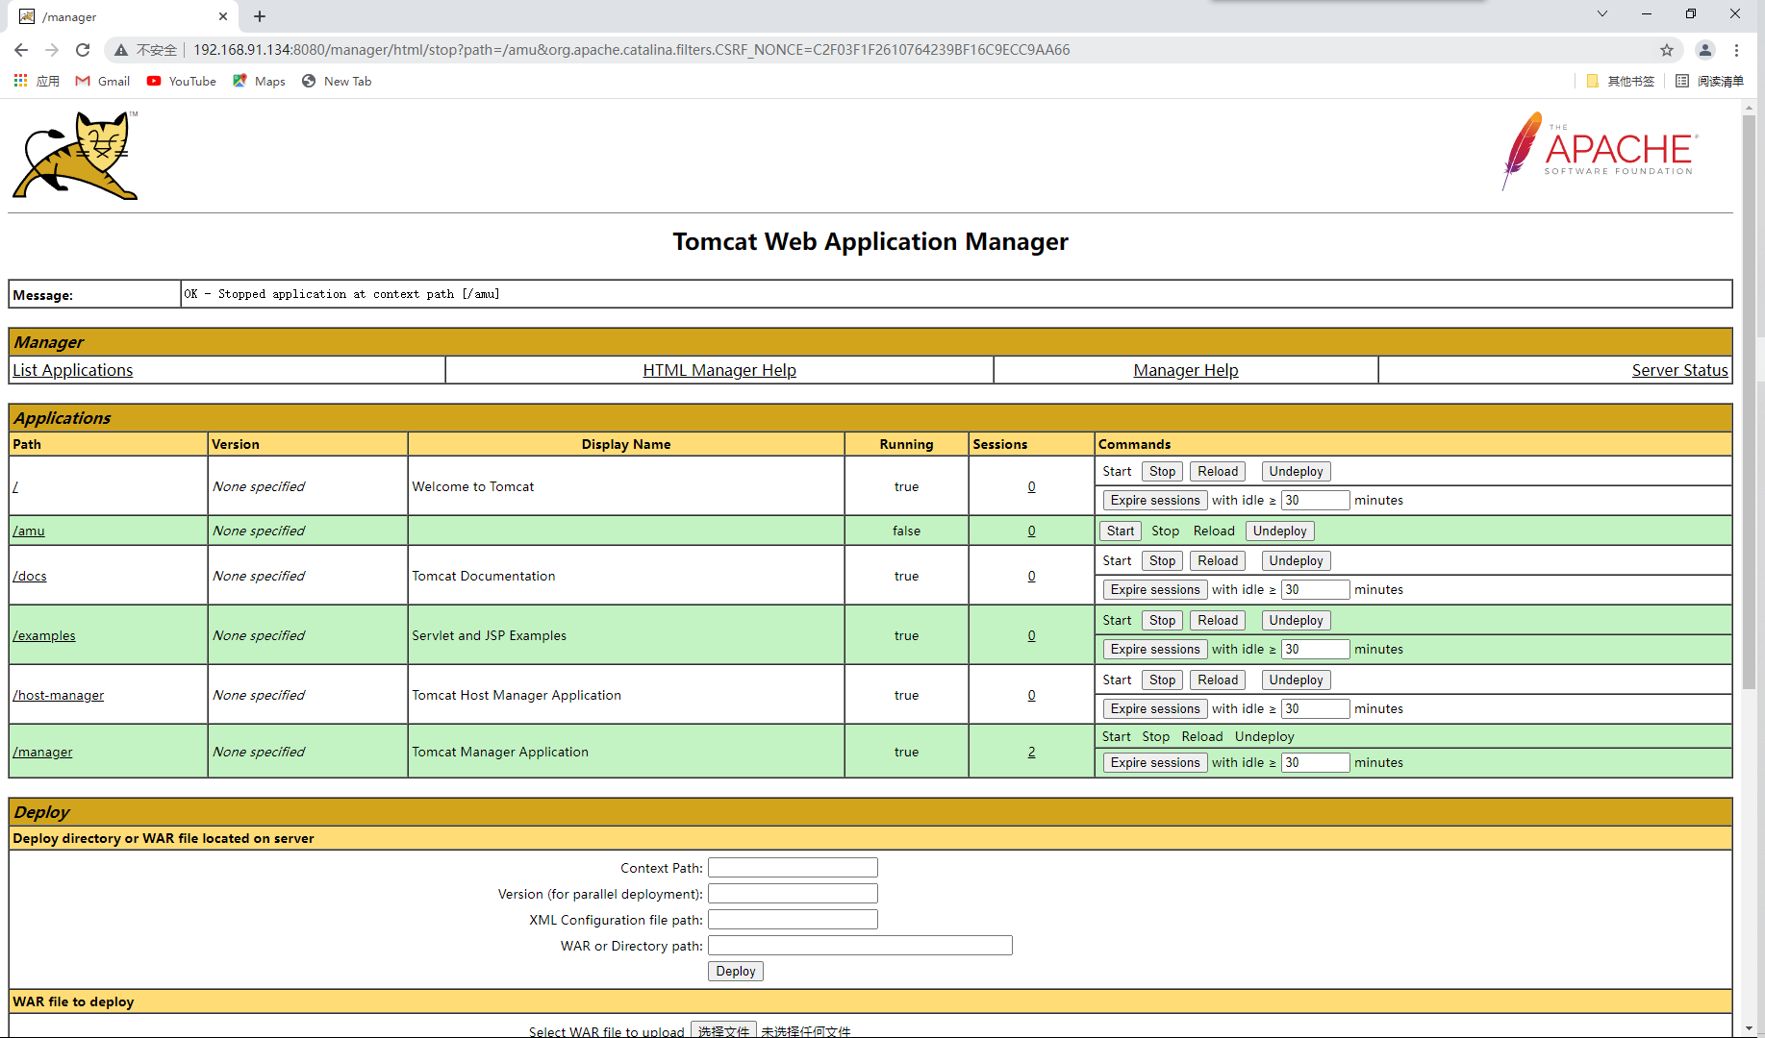Screen dimensions: 1765x1038
Task: Open other bookmarks folder
Action: (1621, 81)
